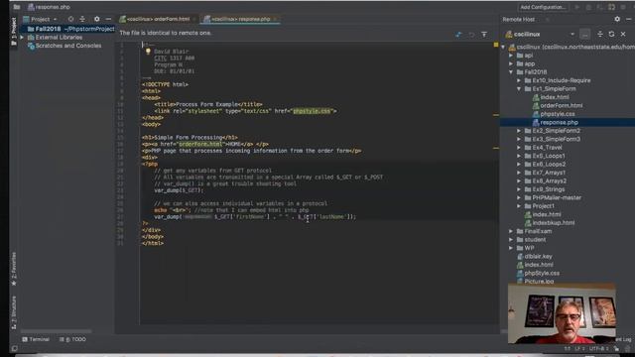The width and height of the screenshot is (635, 357).
Task: Click the webcam video thumbnail
Action: [562, 313]
